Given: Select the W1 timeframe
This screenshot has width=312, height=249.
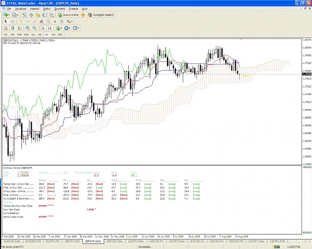Looking at the screenshot, I should 53,34.
